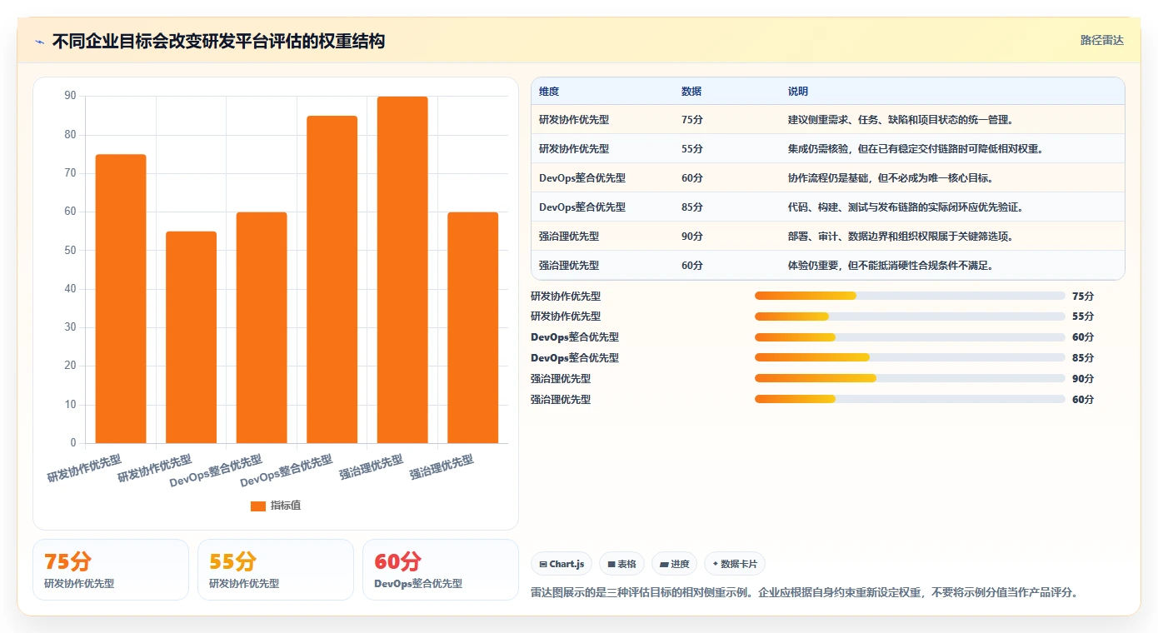Click the 路径雷达 label in the header
This screenshot has width=1158, height=633.
coord(1101,40)
